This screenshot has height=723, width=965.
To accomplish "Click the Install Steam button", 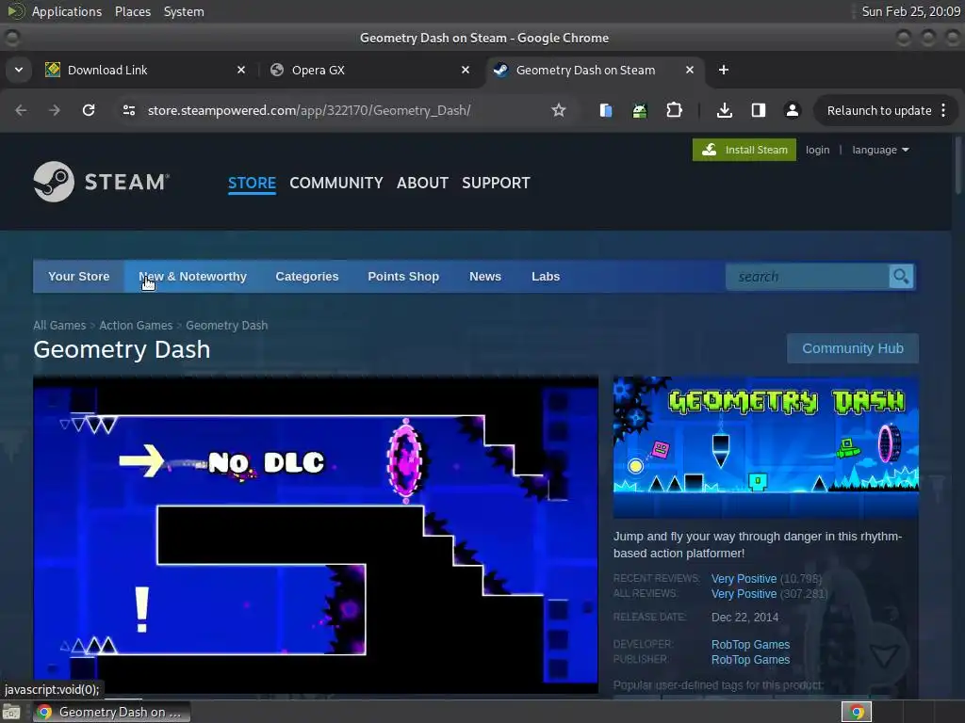I will point(744,150).
